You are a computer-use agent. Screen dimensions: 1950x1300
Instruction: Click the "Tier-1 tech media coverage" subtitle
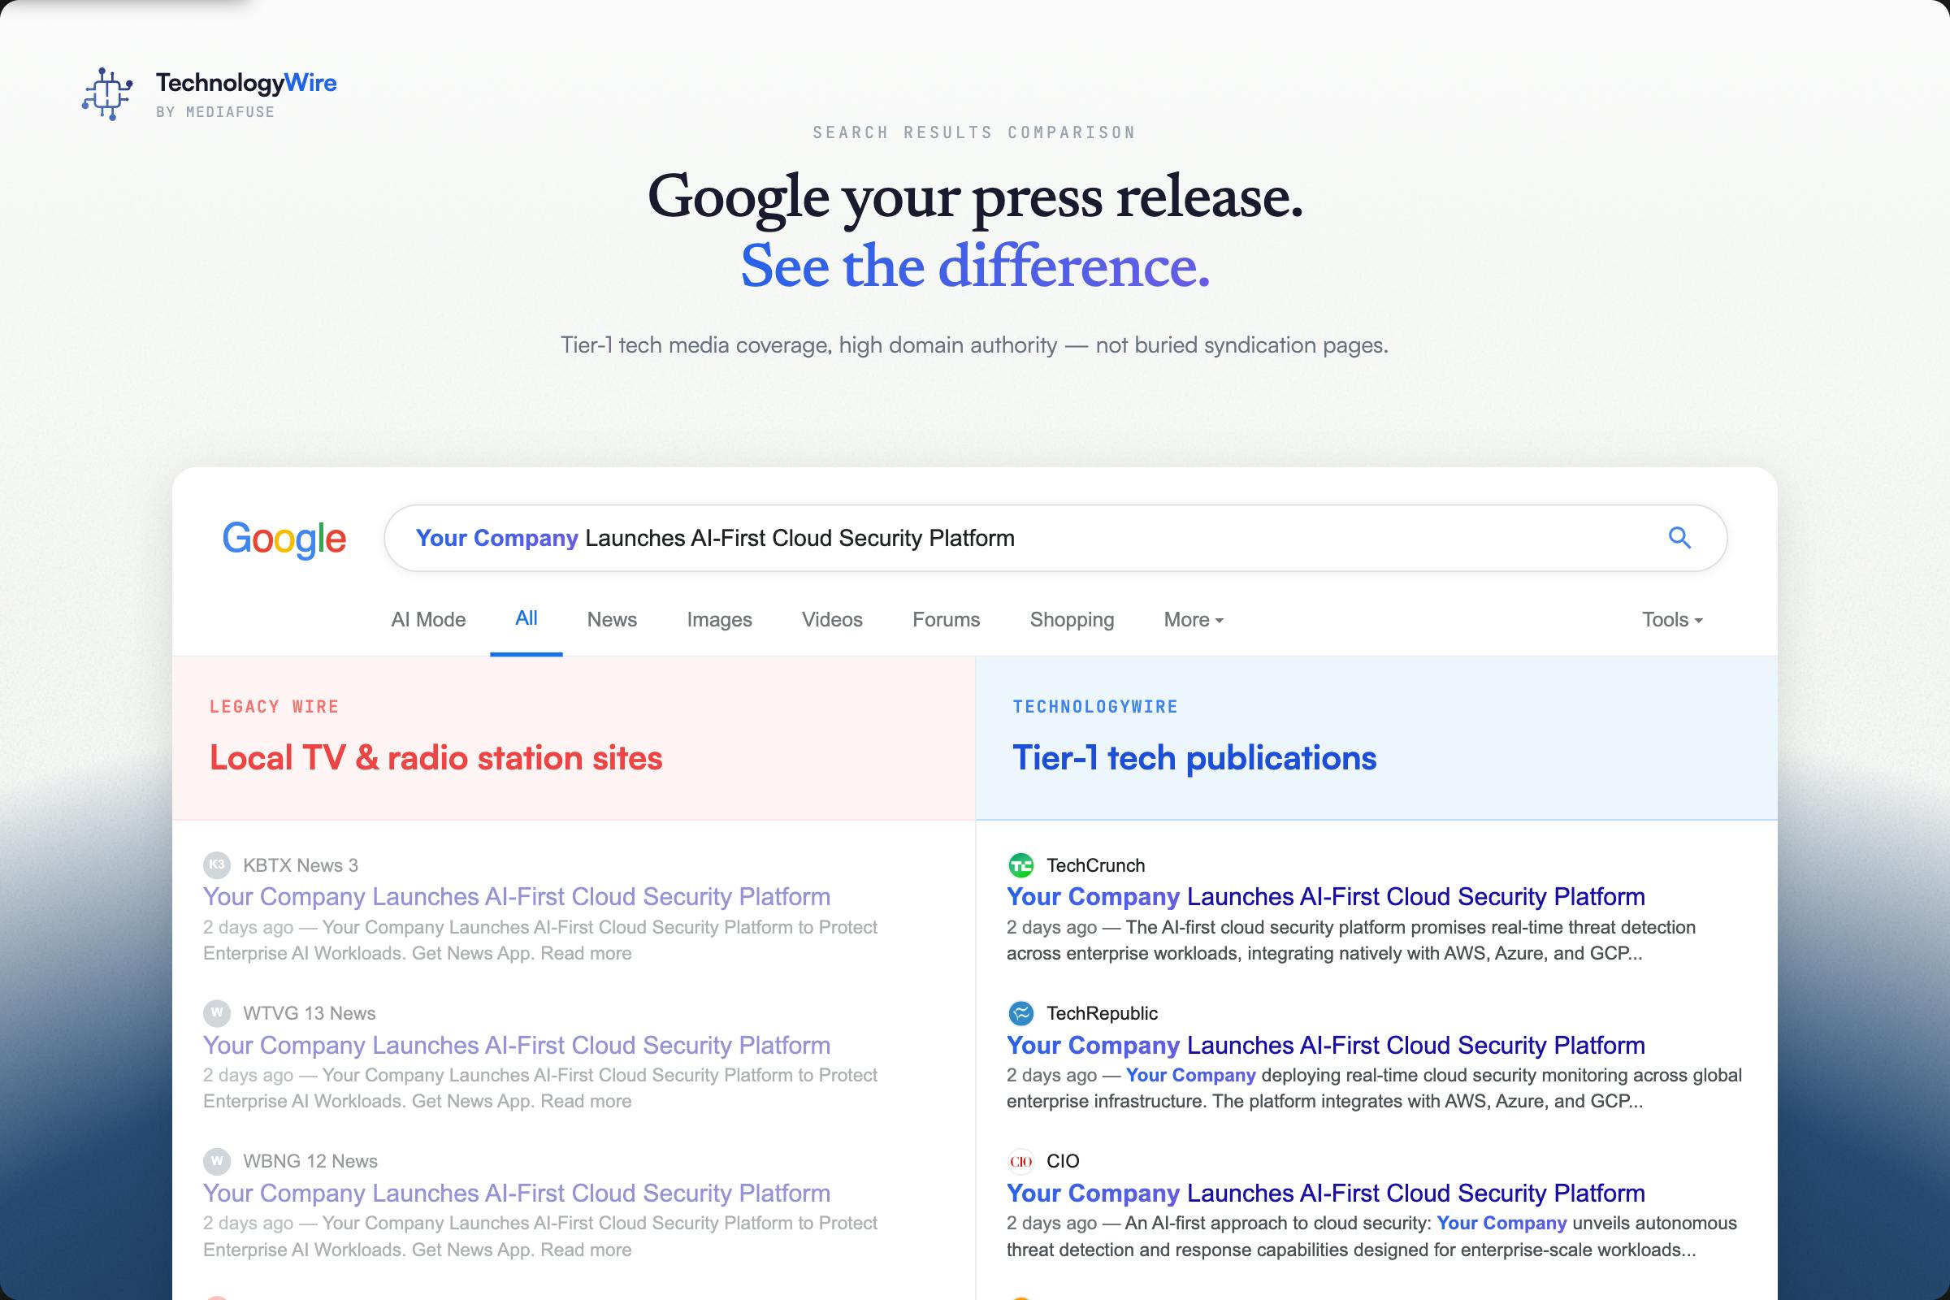click(974, 344)
